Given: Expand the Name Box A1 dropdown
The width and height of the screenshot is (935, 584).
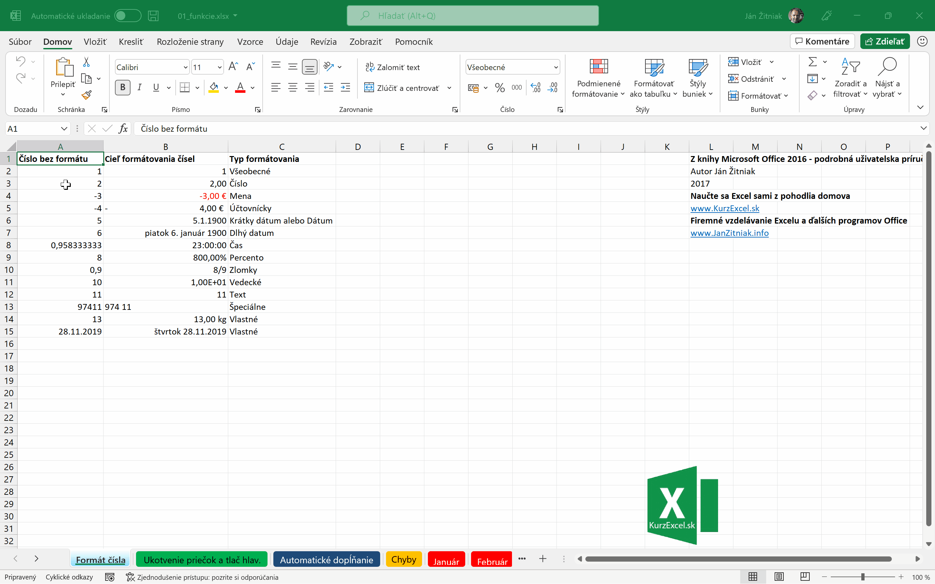Looking at the screenshot, I should [64, 128].
